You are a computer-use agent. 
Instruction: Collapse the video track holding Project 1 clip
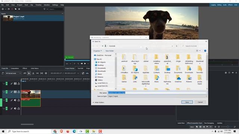4,92
